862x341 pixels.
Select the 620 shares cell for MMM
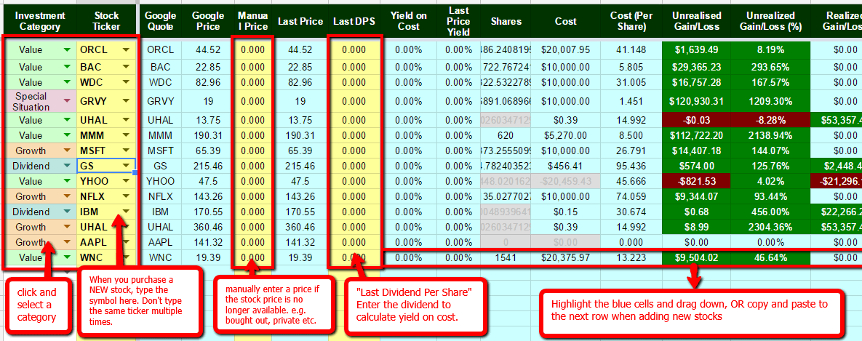pyautogui.click(x=506, y=135)
